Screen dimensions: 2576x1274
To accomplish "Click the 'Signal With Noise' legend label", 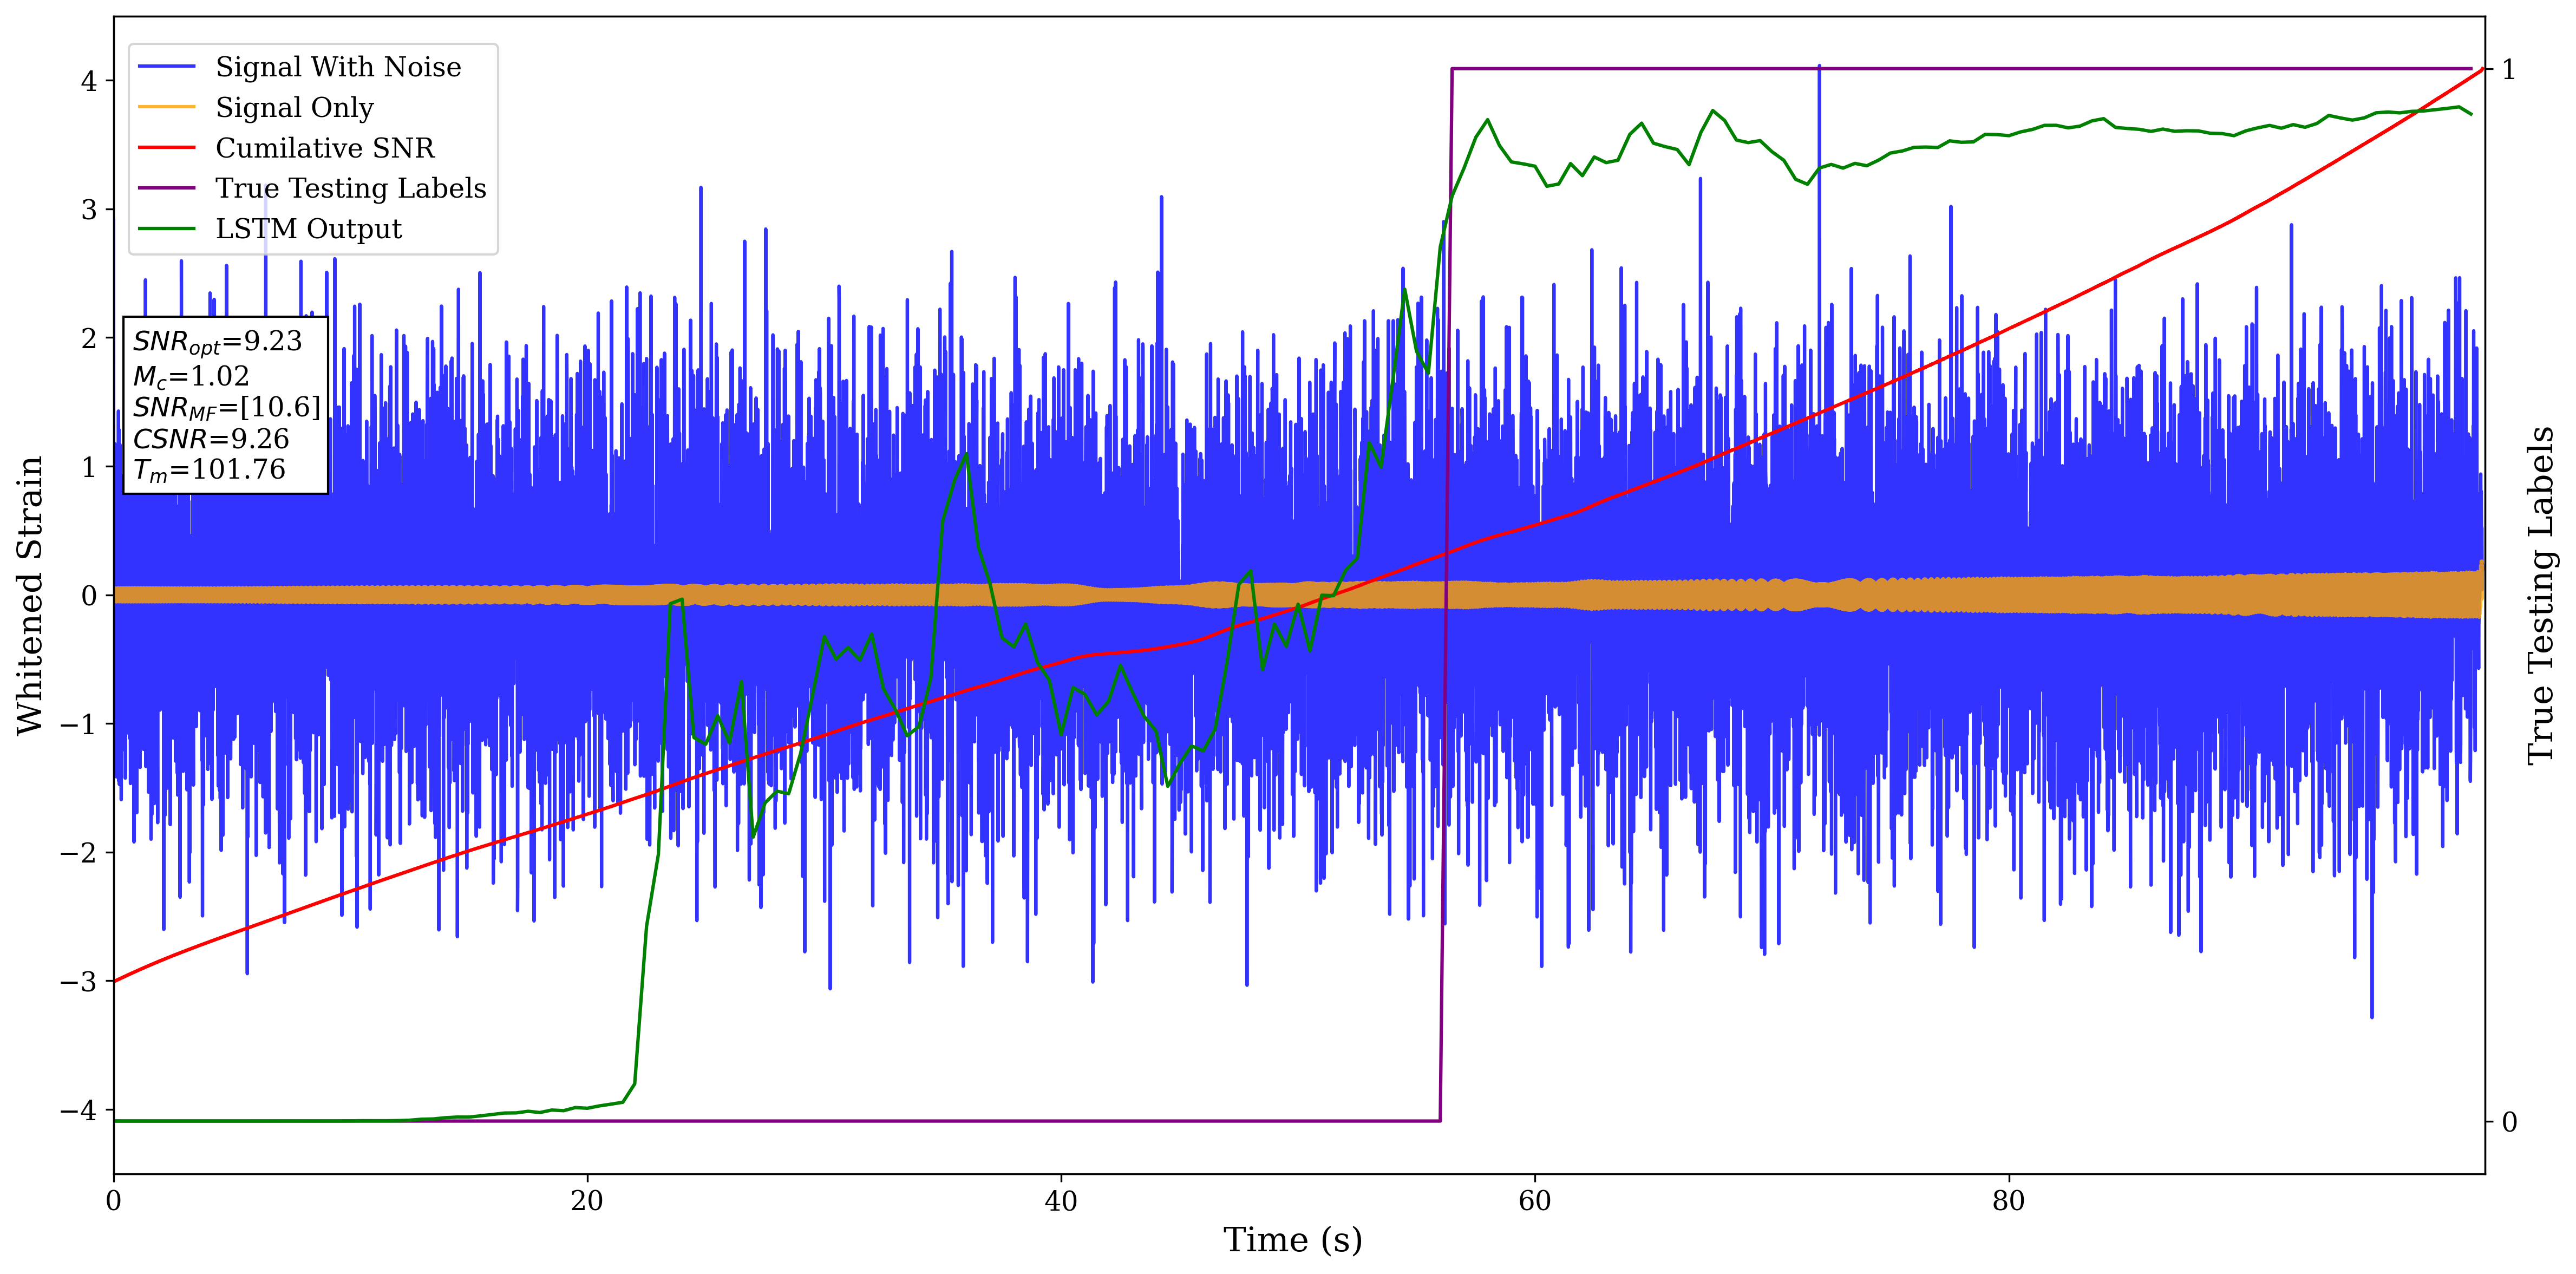I will 338,67.
